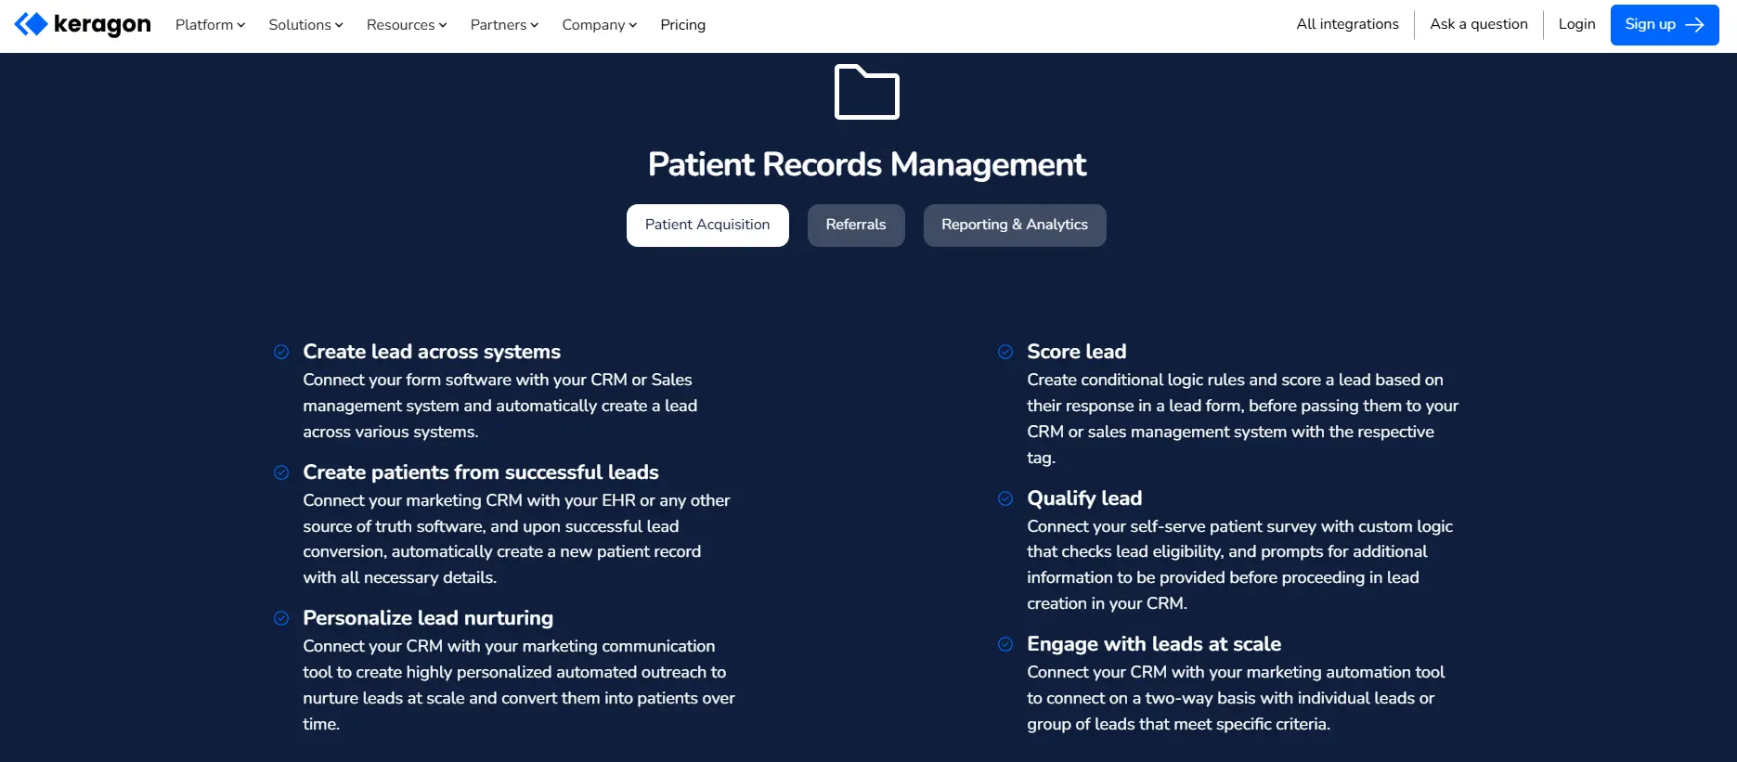Click the paragraph starting 'Connect your marketing CRM'
The width and height of the screenshot is (1737, 762).
coord(516,539)
